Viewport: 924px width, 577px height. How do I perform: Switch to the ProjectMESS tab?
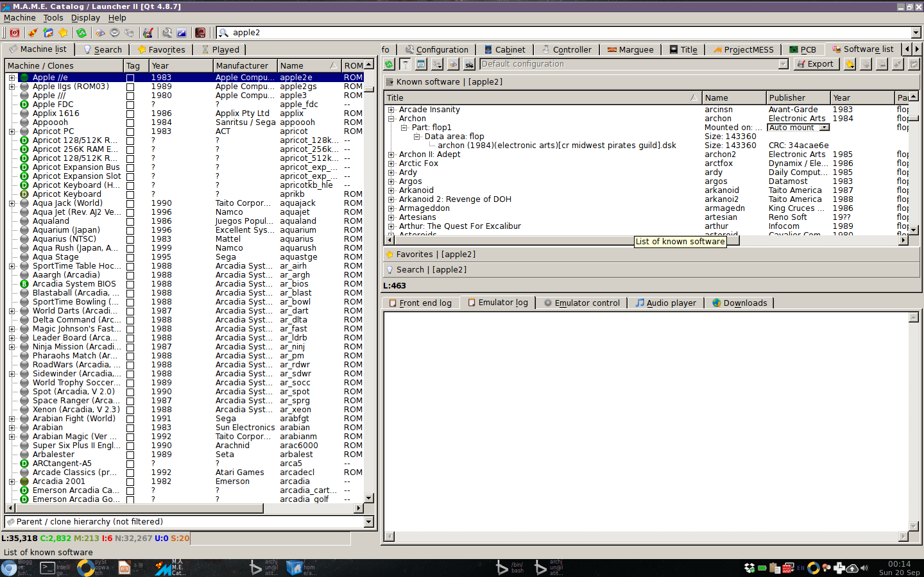(x=743, y=49)
